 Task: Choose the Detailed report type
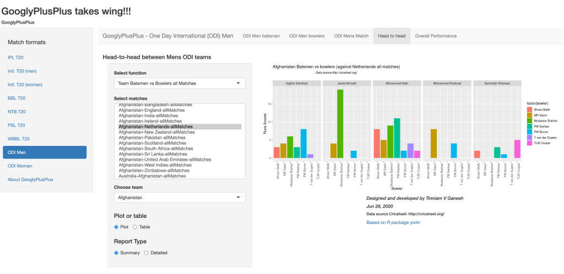pyautogui.click(x=146, y=253)
